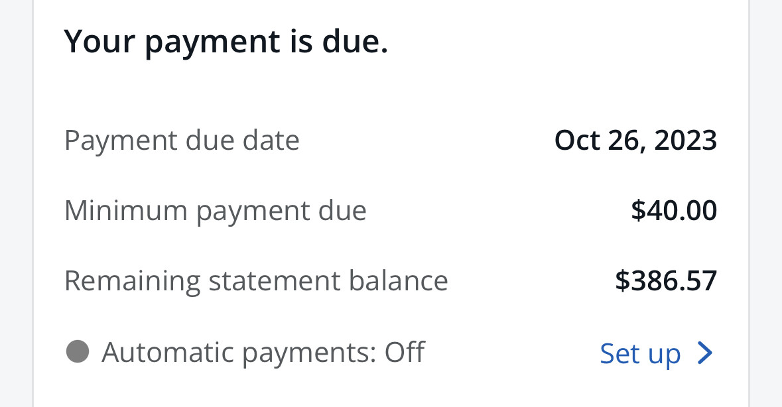The height and width of the screenshot is (407, 782).
Task: Click the word "Minimum" in the payment label
Action: pyautogui.click(x=126, y=211)
